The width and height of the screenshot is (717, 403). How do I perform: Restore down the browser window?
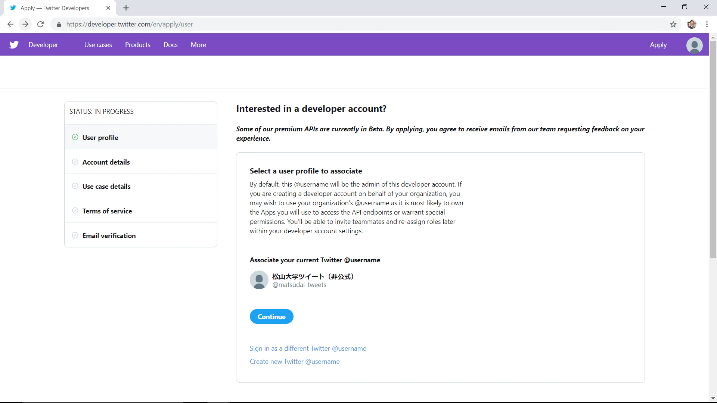[685, 7]
